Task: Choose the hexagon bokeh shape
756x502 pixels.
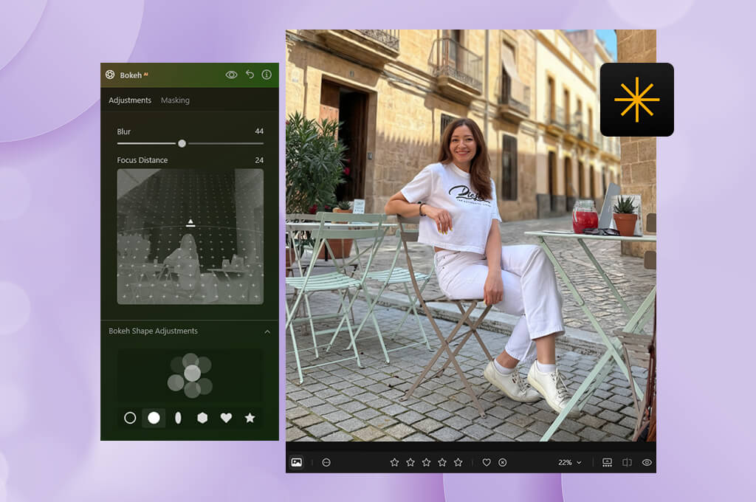Action: pos(202,418)
